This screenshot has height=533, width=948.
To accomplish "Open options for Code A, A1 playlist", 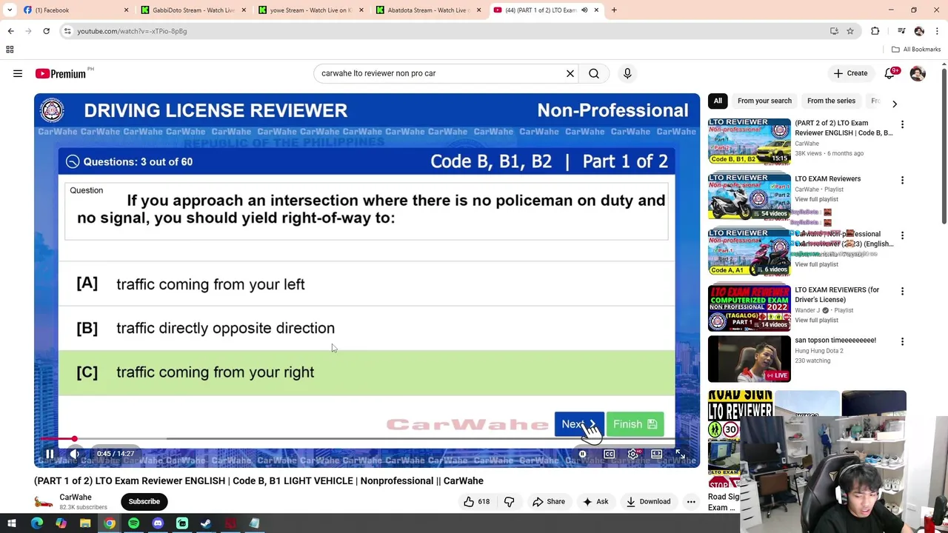I will [902, 235].
